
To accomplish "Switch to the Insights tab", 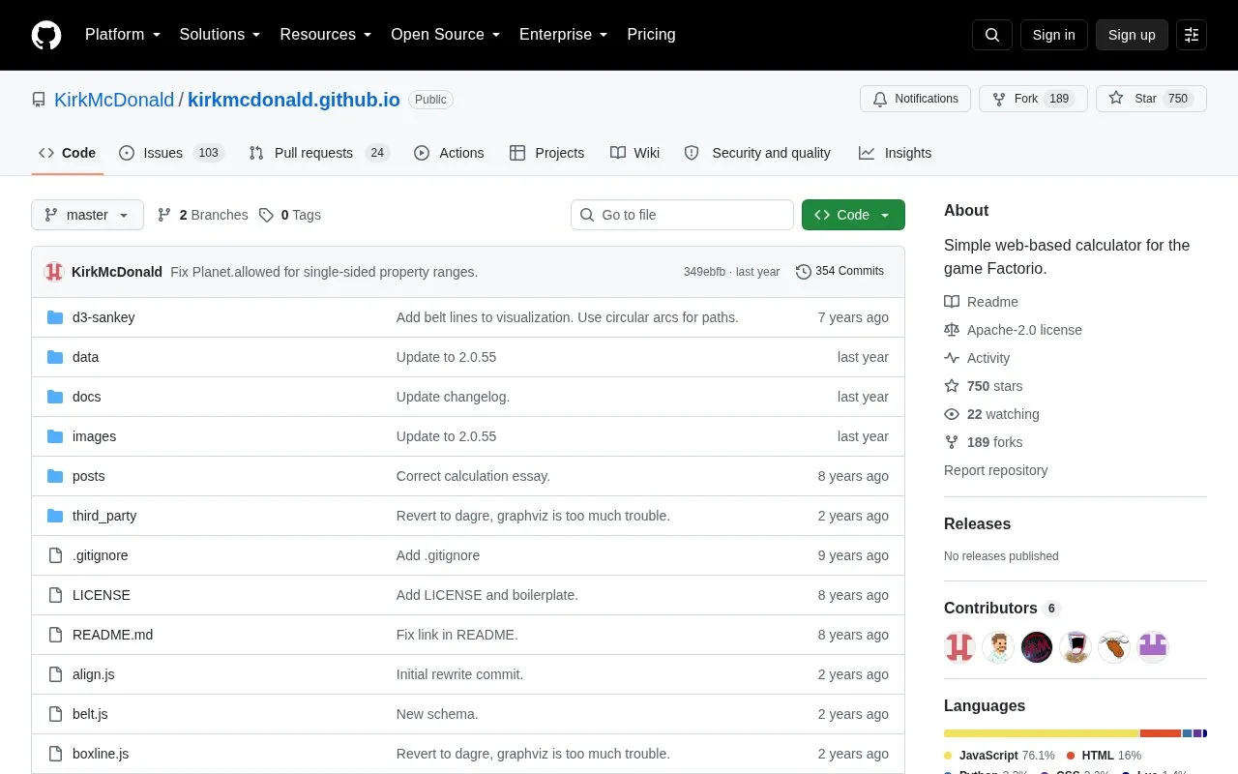I will (895, 153).
